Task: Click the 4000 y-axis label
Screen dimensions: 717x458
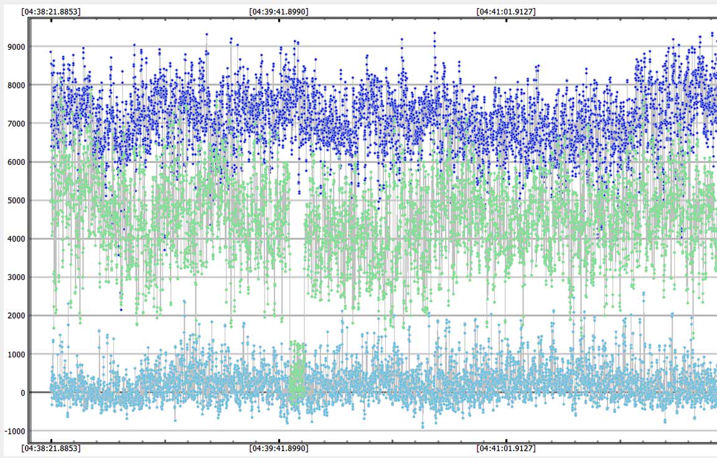Action: coord(16,238)
